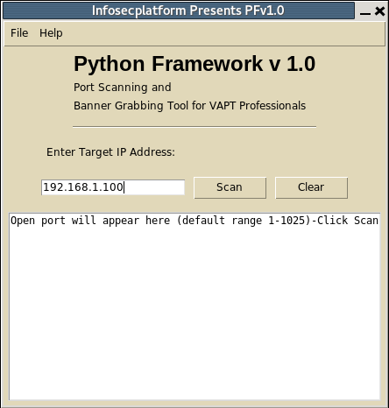Click the Scan button
389x408 pixels.
(230, 187)
